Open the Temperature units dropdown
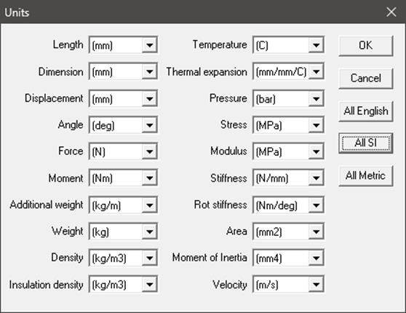 [288, 45]
